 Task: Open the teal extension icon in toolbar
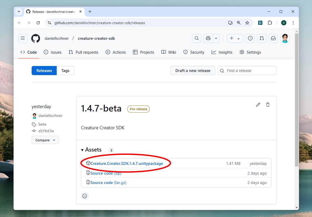click(x=260, y=23)
